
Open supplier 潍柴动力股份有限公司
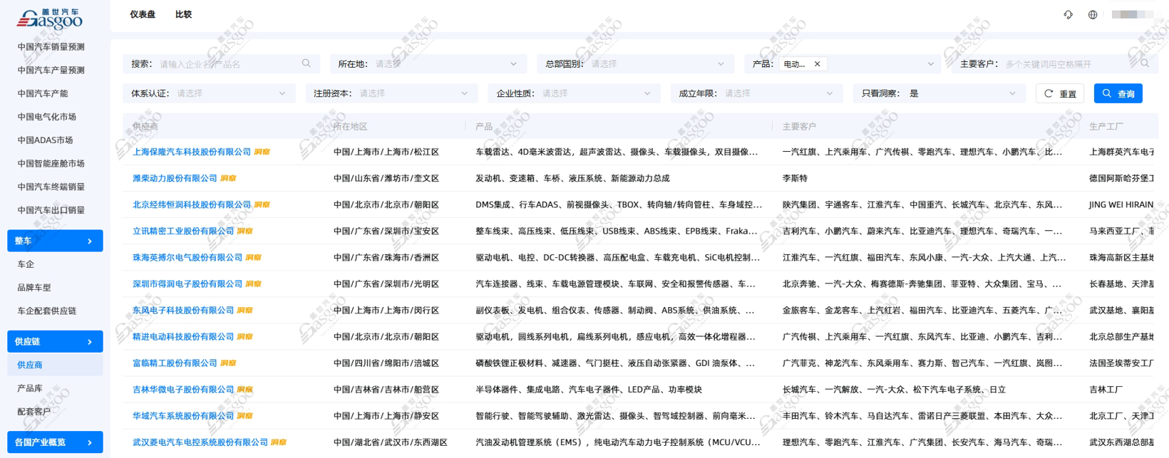[175, 178]
